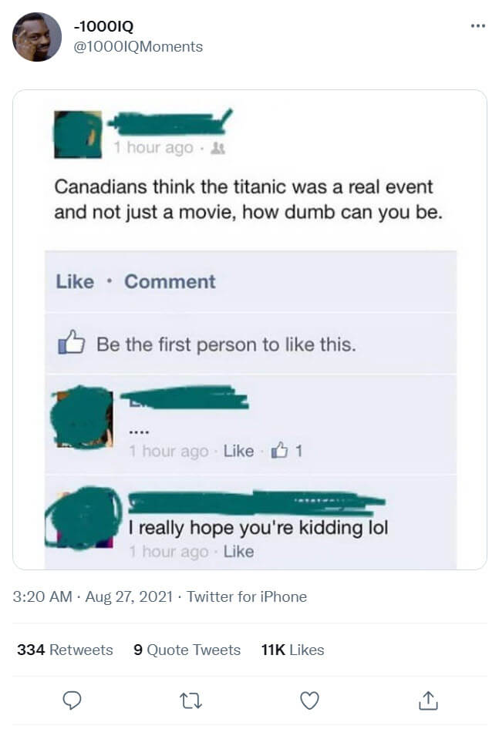Open the 3:20 AM Aug 27, 2021 timestamp
499x729 pixels.
[93, 596]
